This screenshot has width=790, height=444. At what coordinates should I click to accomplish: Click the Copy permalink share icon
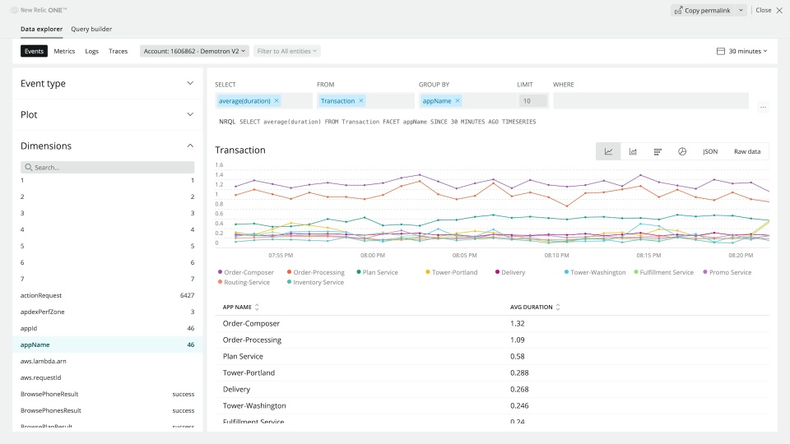point(679,10)
